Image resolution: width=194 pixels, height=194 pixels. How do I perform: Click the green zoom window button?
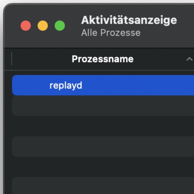tap(60, 26)
